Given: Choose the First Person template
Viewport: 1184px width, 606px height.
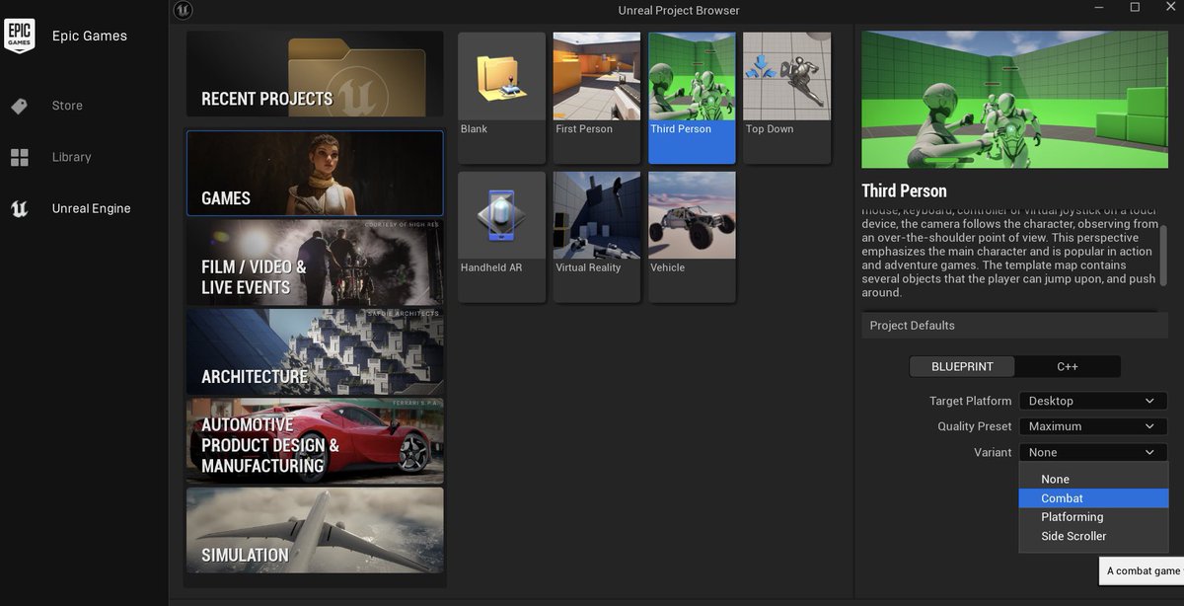Looking at the screenshot, I should tap(597, 98).
